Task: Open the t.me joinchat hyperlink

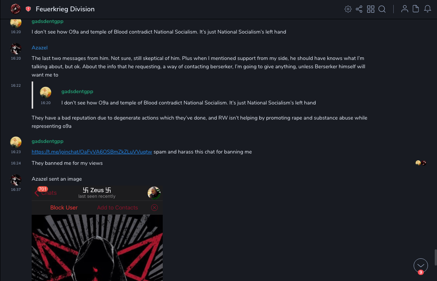Action: [92, 152]
